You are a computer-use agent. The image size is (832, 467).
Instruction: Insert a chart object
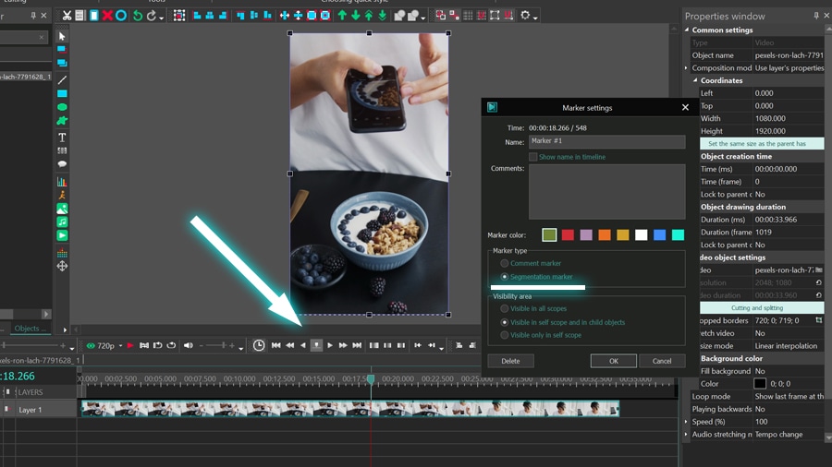pyautogui.click(x=62, y=182)
